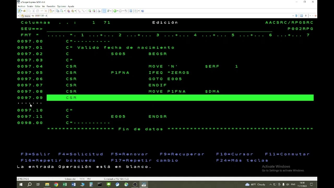
Task: Open the Archivo menu
Action: coord(22,6)
